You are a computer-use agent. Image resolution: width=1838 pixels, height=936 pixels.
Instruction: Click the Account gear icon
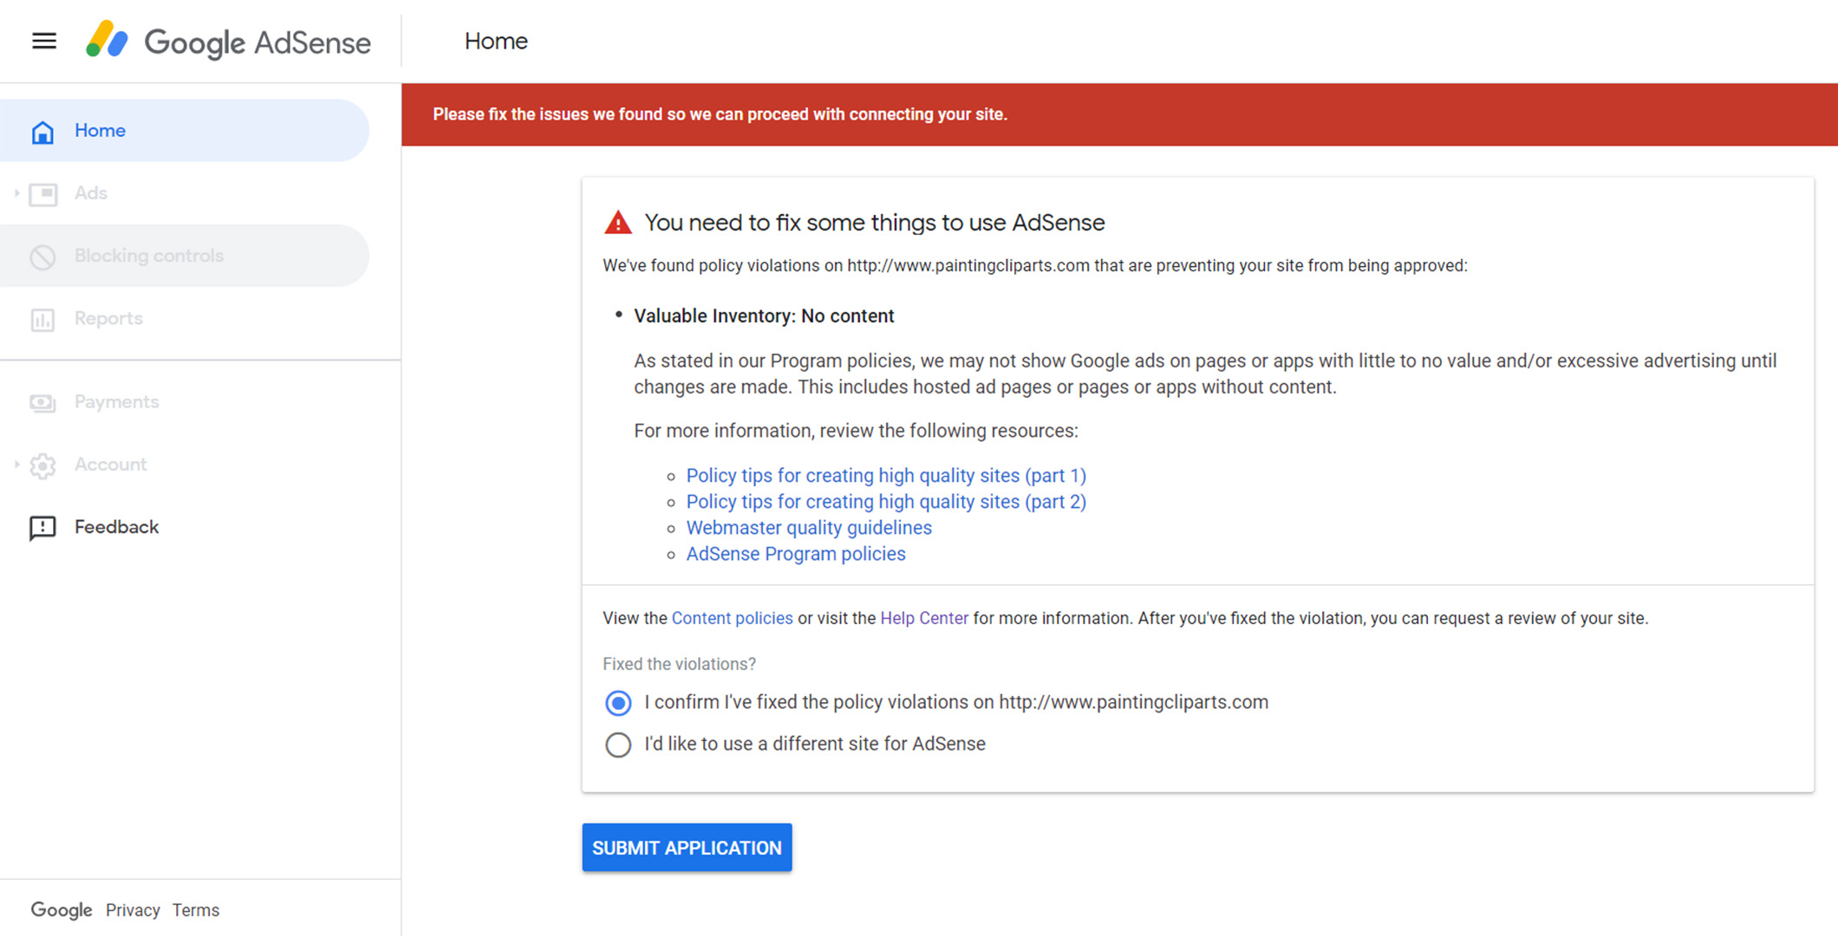pos(42,465)
